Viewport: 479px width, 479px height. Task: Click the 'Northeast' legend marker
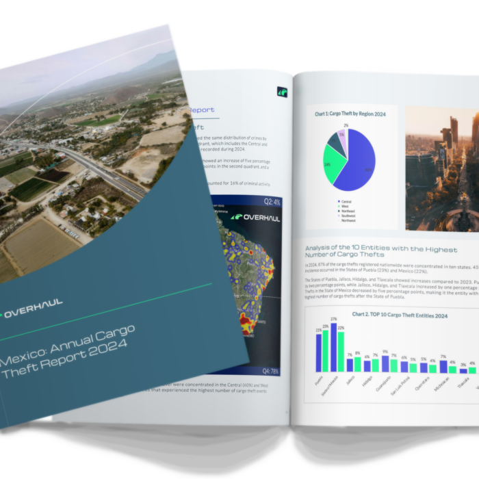click(x=339, y=211)
